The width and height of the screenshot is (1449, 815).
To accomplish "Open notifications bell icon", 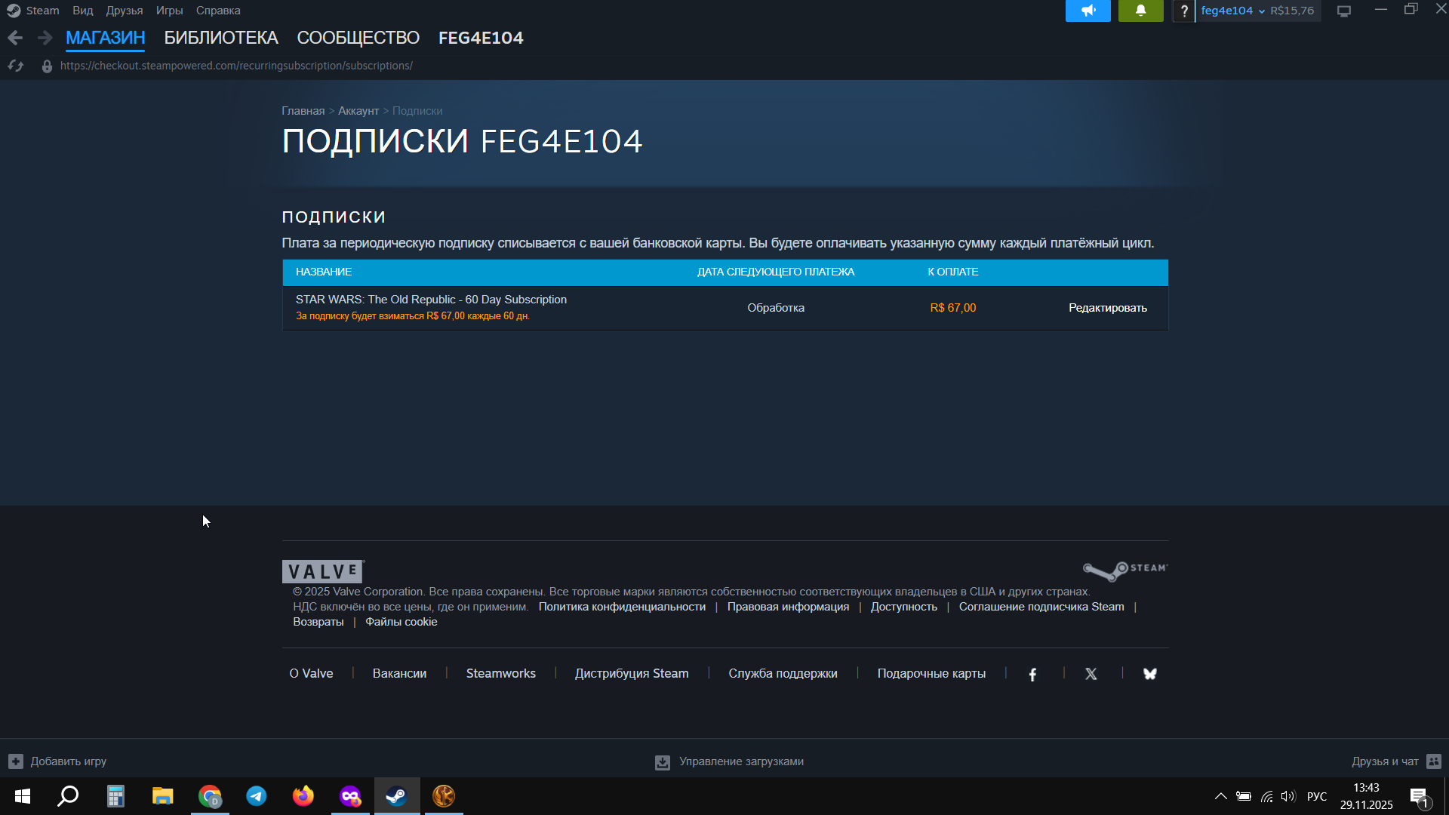I will pos(1140,11).
